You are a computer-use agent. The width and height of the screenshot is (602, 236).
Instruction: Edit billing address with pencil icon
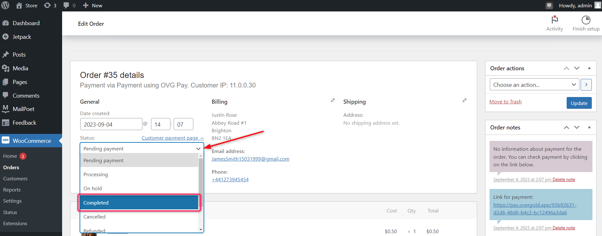(x=333, y=100)
